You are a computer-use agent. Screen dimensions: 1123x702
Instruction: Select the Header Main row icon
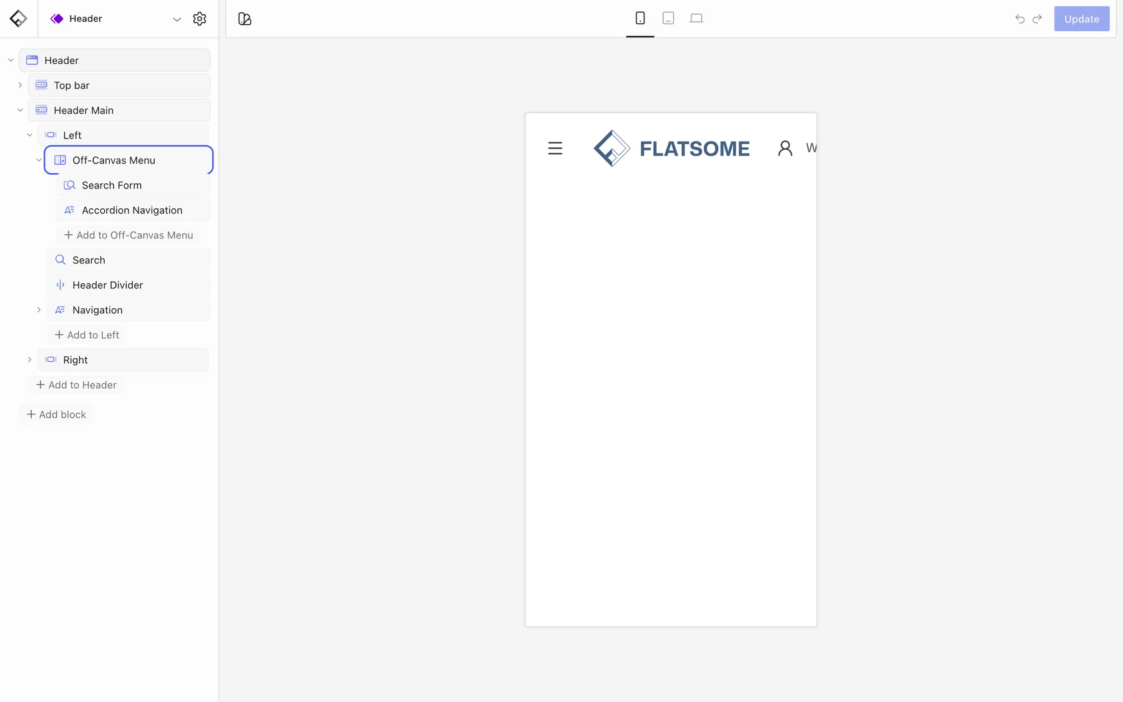41,110
